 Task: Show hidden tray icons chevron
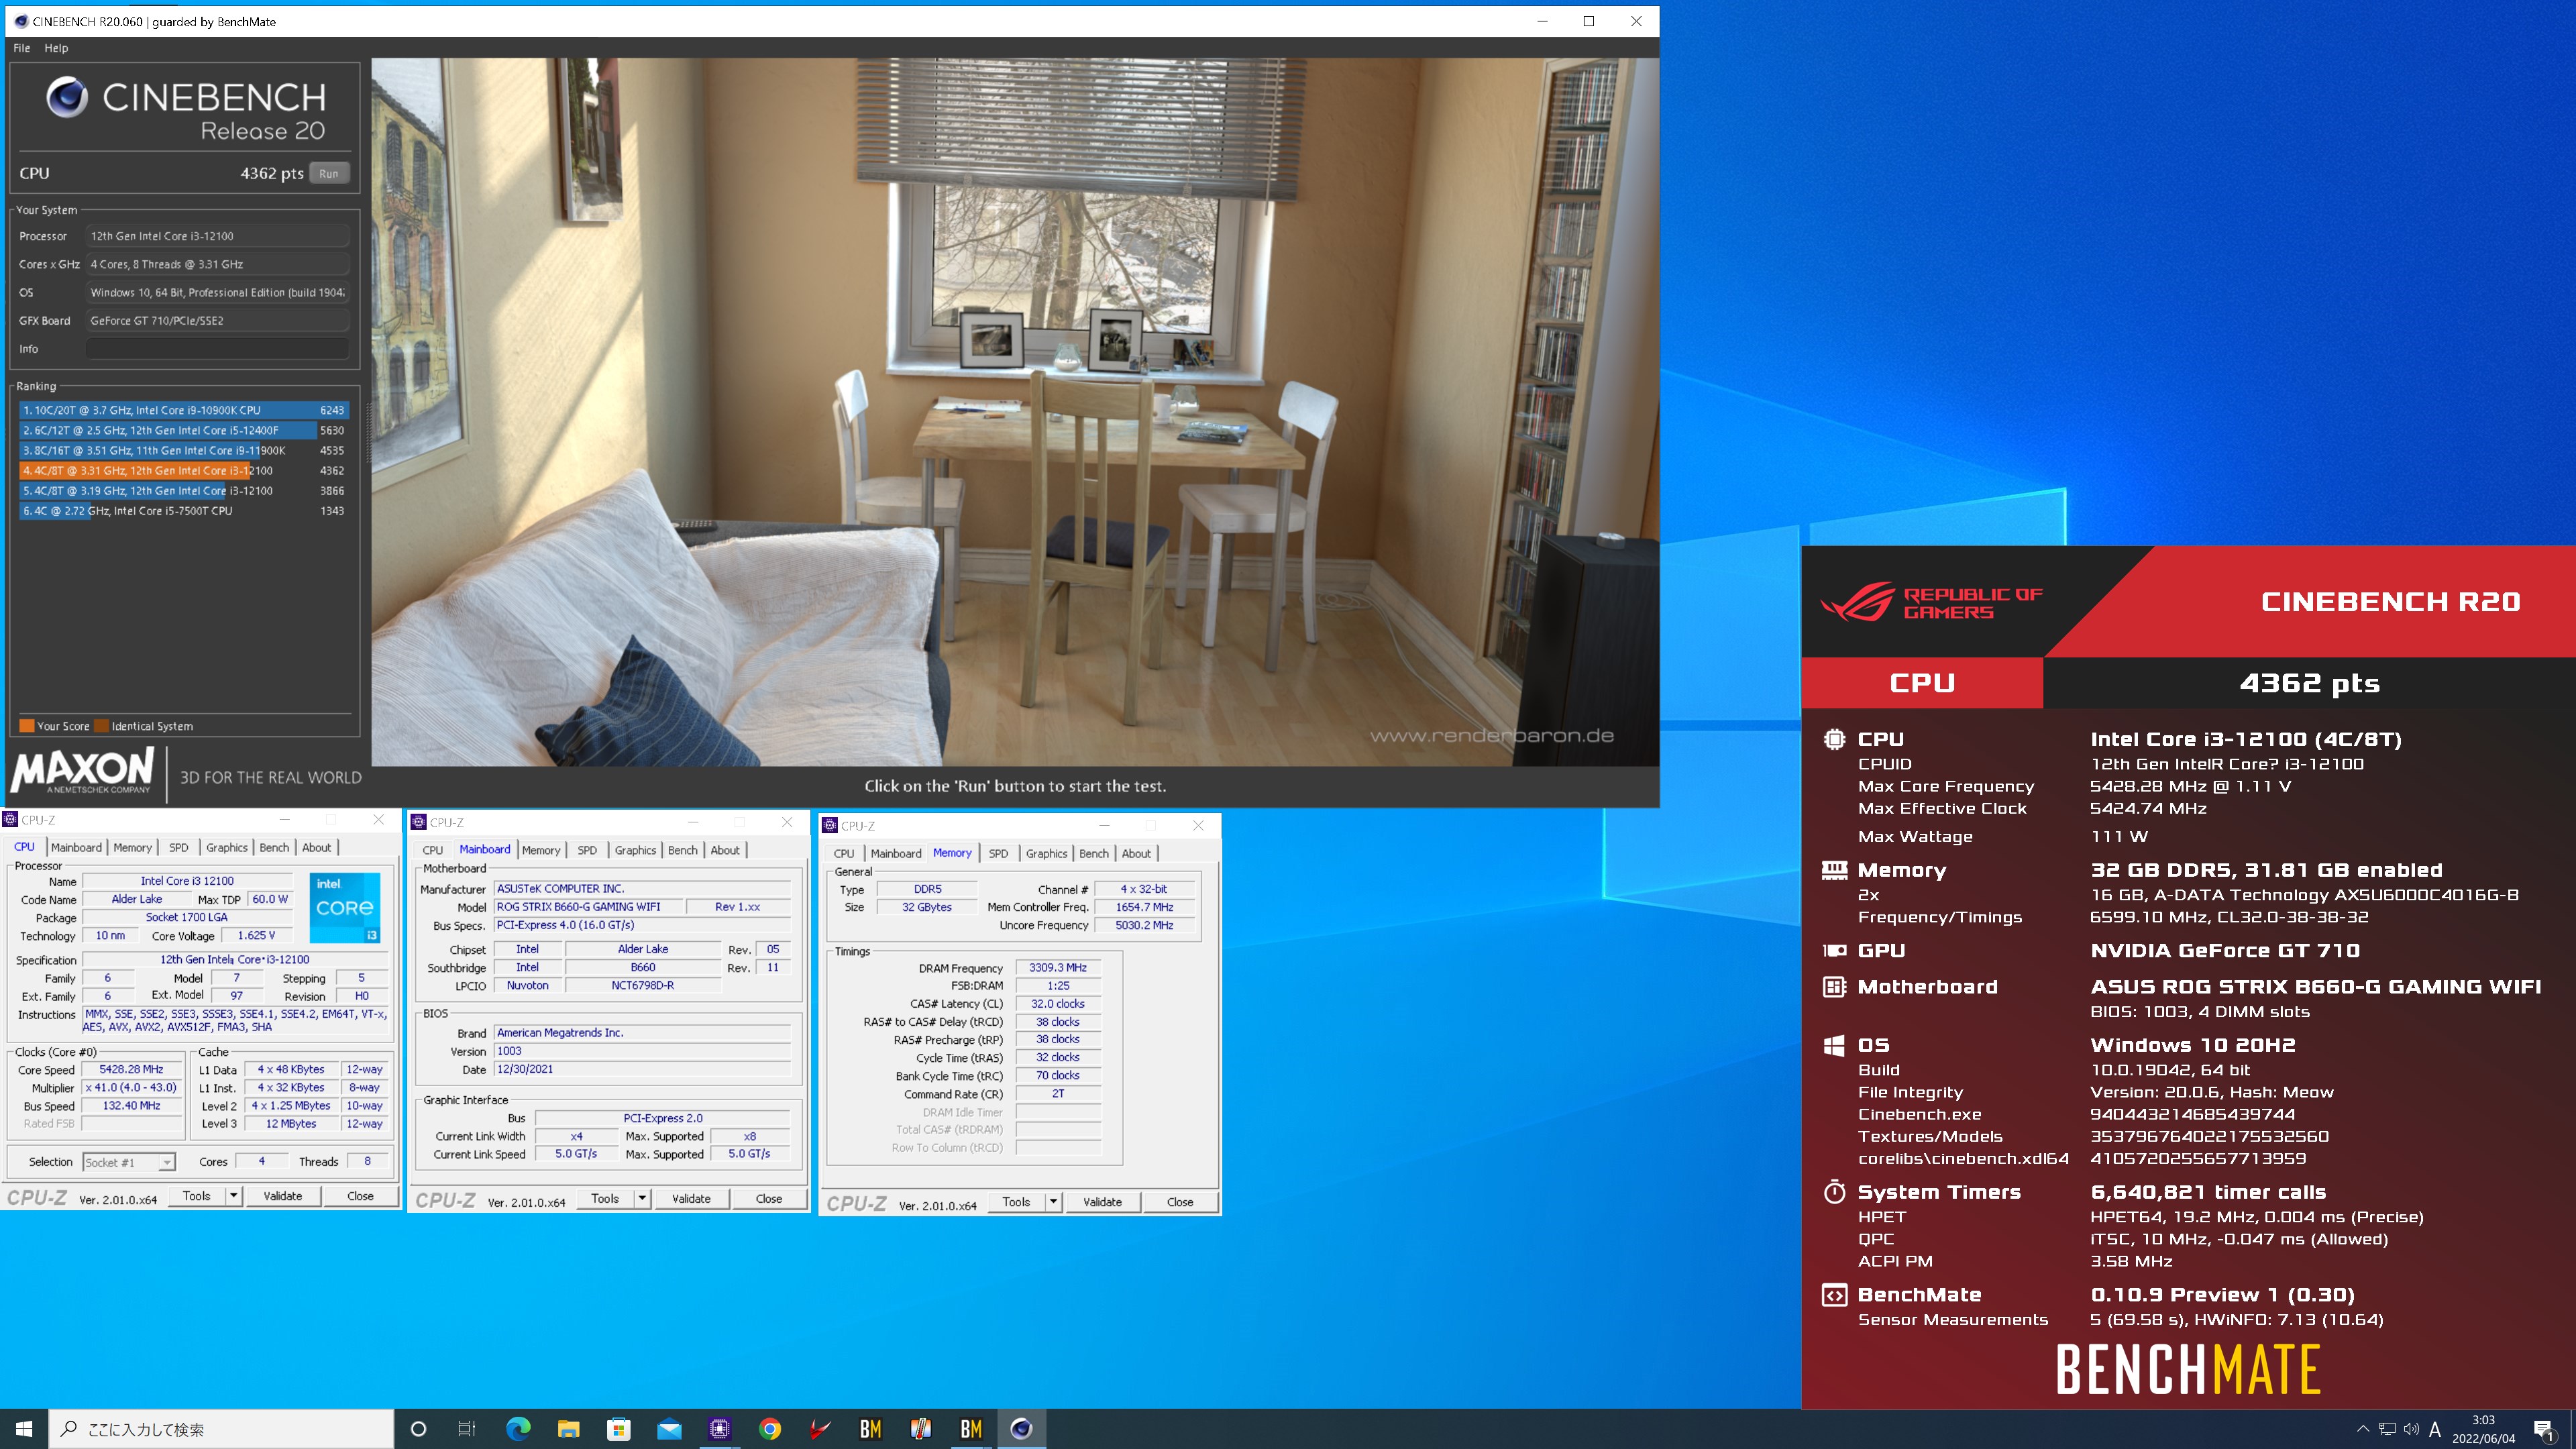click(x=2363, y=1429)
